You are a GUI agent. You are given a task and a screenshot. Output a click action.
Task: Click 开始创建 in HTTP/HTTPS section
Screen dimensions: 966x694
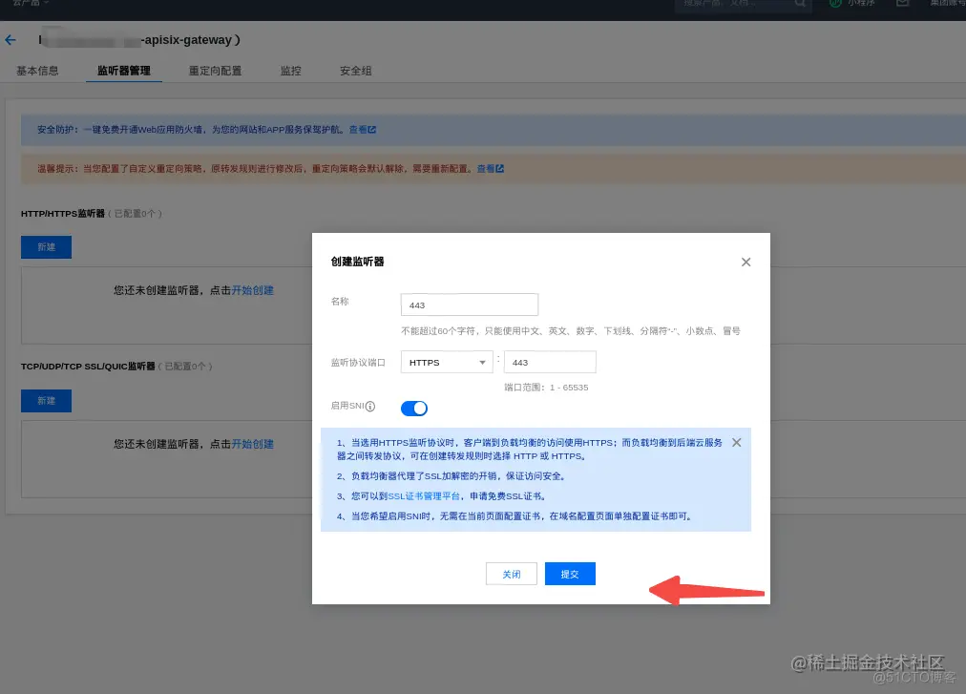[253, 290]
